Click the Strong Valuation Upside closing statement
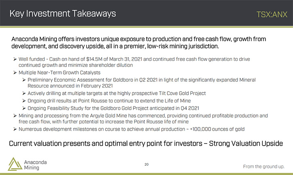The image size is (293, 175). pyautogui.click(x=146, y=144)
